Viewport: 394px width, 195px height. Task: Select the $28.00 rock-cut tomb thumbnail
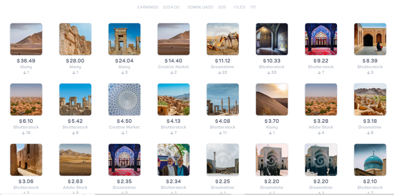(75, 39)
